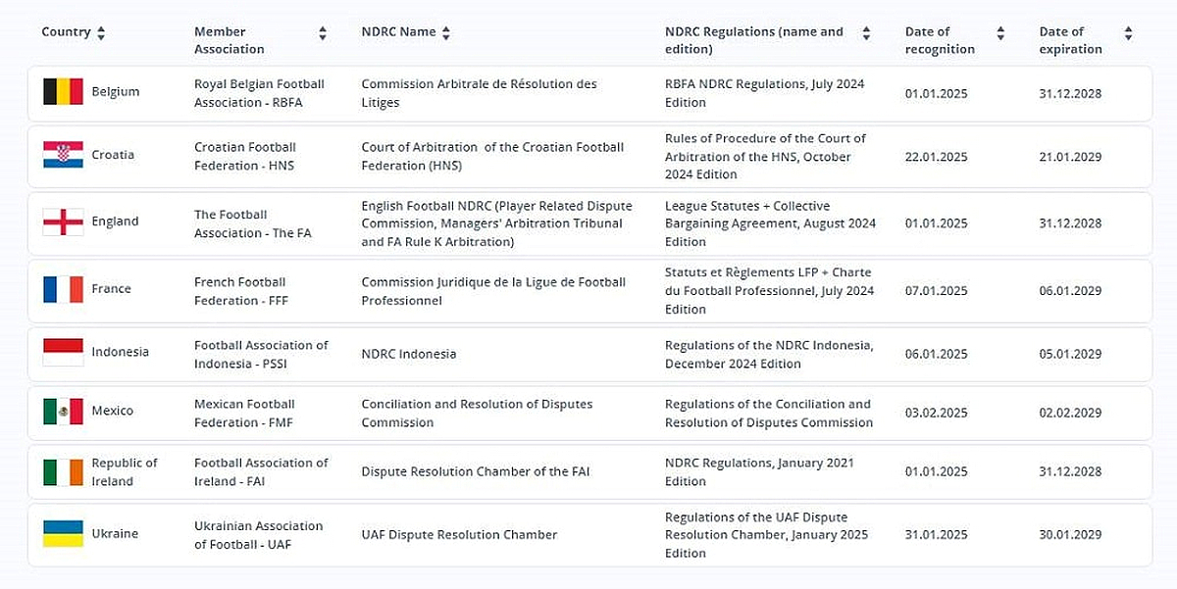Viewport: 1177px width, 589px height.
Task: Sort by Date of recognition arrows
Action: pos(1000,33)
